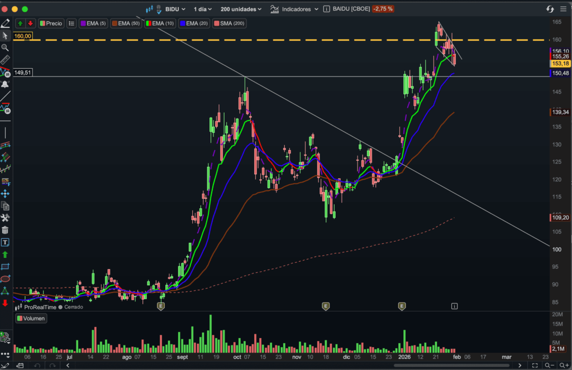Toggle the EMA (5) indicator
This screenshot has height=370, width=572.
(x=94, y=23)
